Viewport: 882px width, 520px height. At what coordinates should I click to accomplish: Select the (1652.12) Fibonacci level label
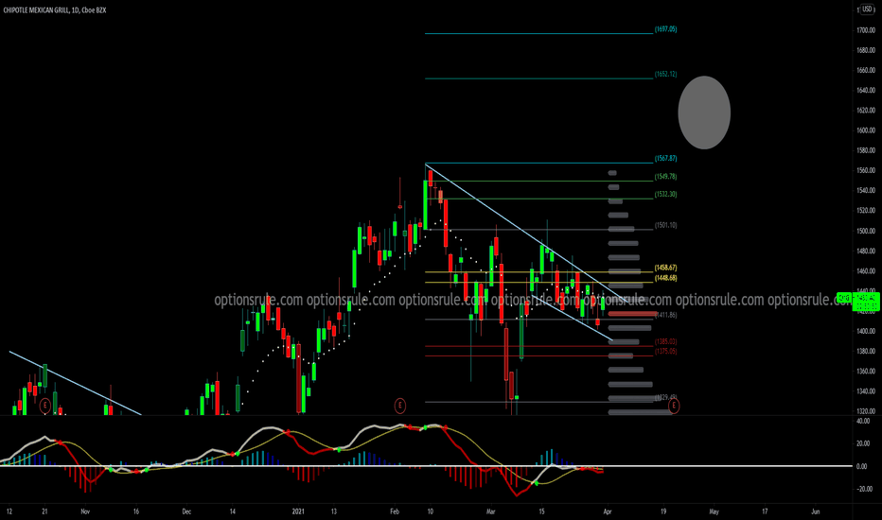(x=665, y=74)
